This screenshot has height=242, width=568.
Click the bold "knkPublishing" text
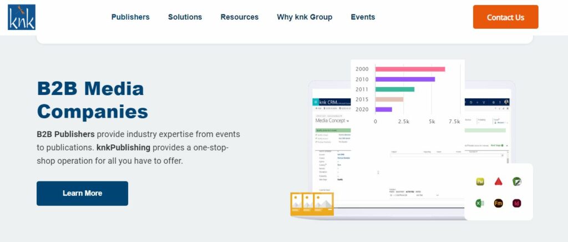point(123,148)
